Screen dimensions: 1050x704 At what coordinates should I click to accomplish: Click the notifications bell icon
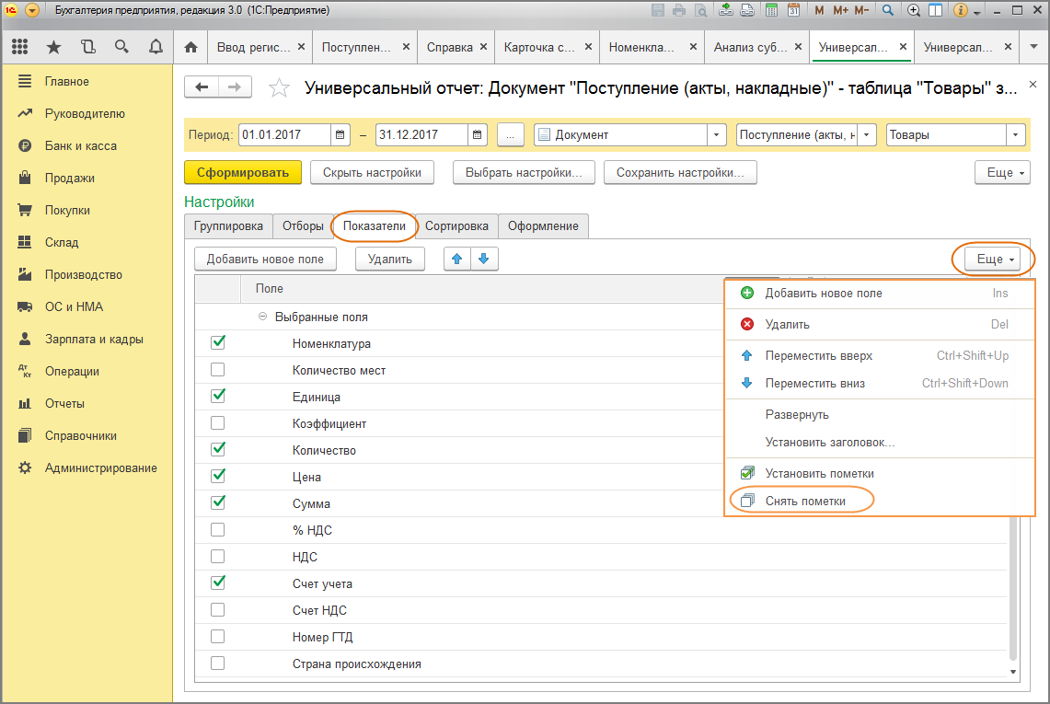(156, 47)
